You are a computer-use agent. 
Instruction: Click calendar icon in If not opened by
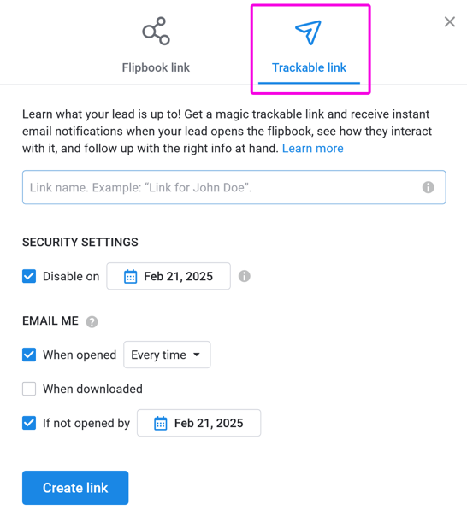click(160, 423)
